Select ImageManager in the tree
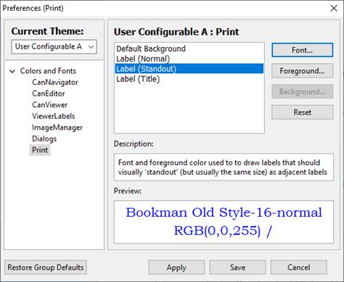Image resolution: width=344 pixels, height=282 pixels. [x=57, y=128]
